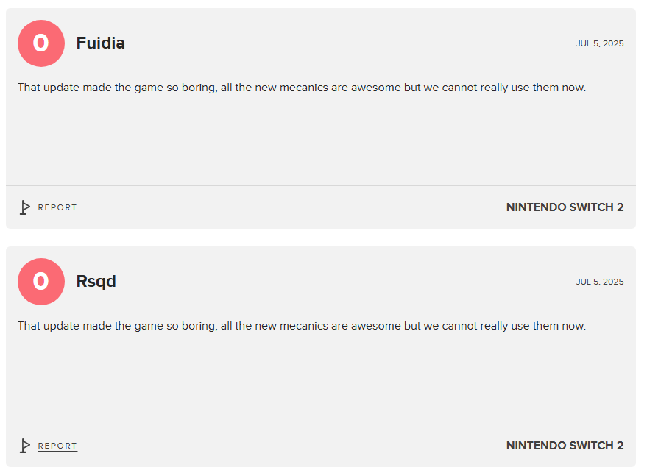Click the divider line above Rsqd's REPORT link
647x470 pixels.
pyautogui.click(x=321, y=424)
